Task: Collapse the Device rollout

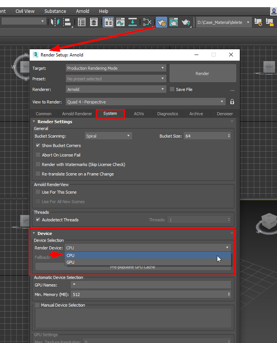Action: click(x=34, y=233)
